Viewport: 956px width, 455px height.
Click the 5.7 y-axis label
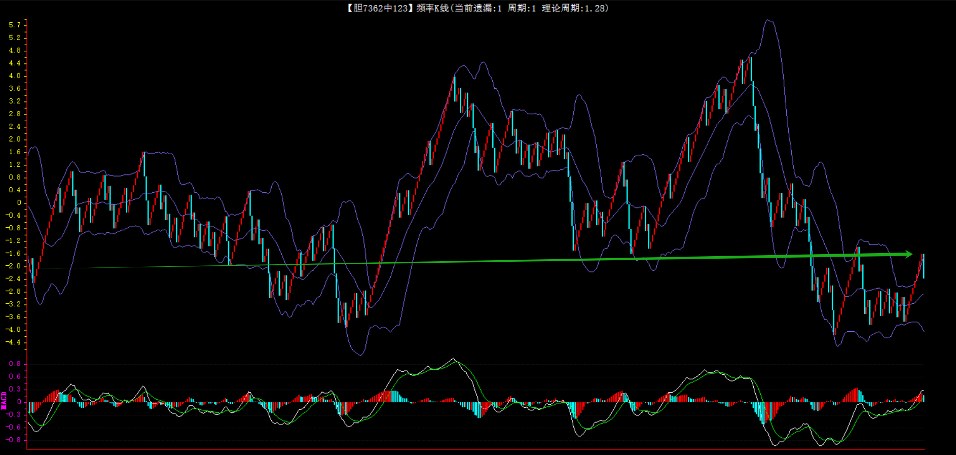(x=15, y=25)
